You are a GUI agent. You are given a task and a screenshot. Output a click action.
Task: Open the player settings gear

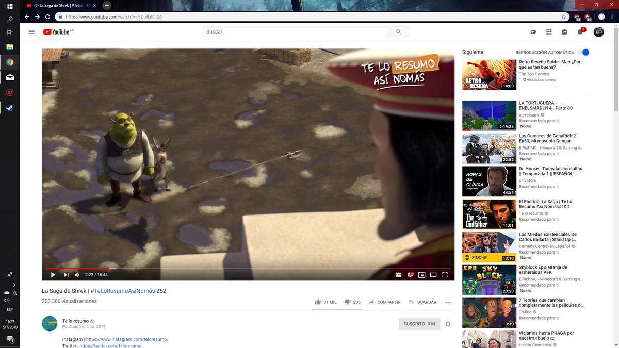(411, 275)
